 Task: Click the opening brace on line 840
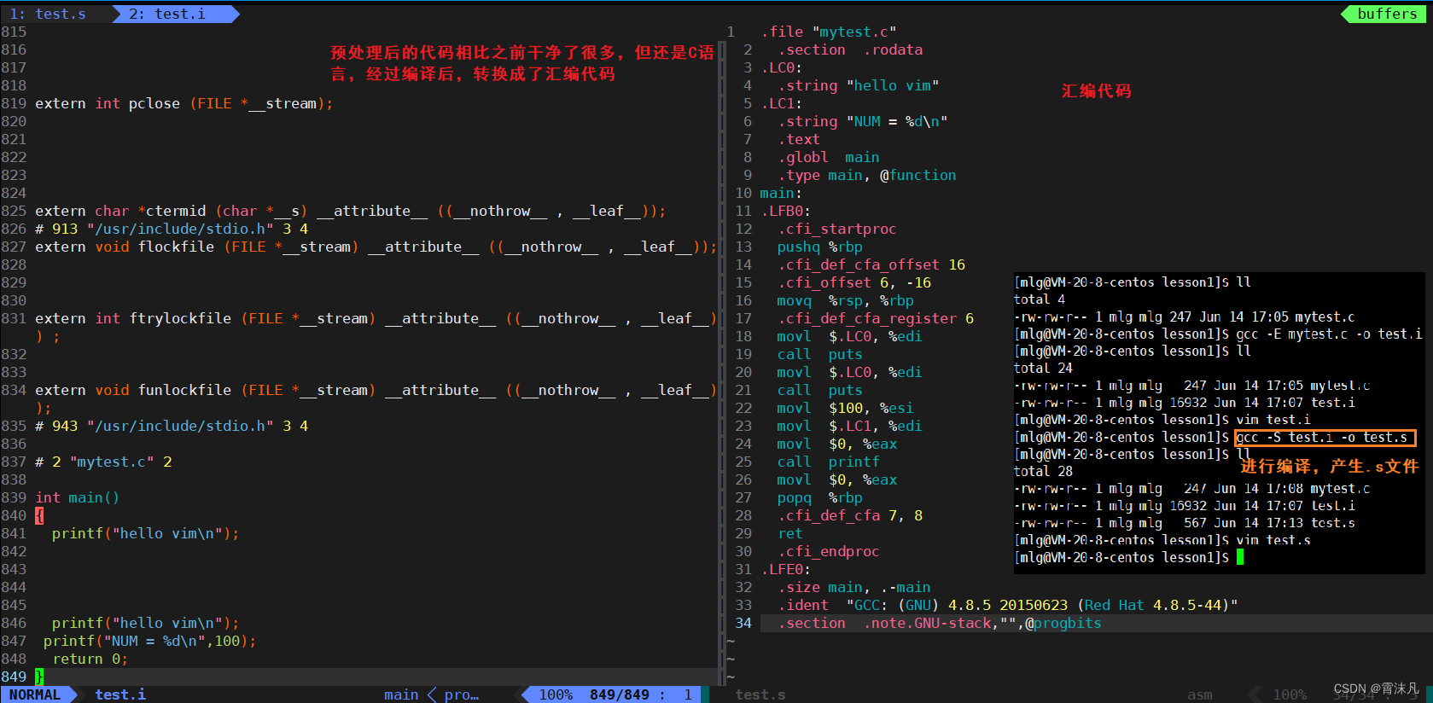[39, 515]
